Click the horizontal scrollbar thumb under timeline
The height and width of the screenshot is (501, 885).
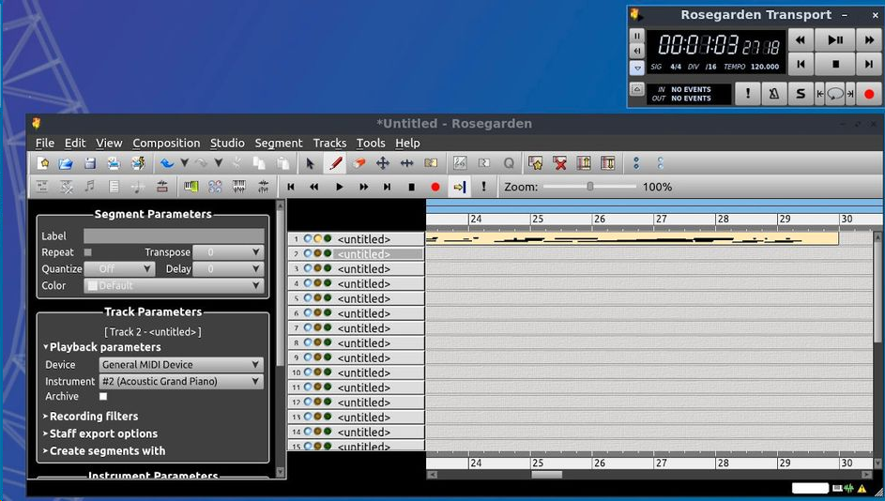(x=546, y=475)
